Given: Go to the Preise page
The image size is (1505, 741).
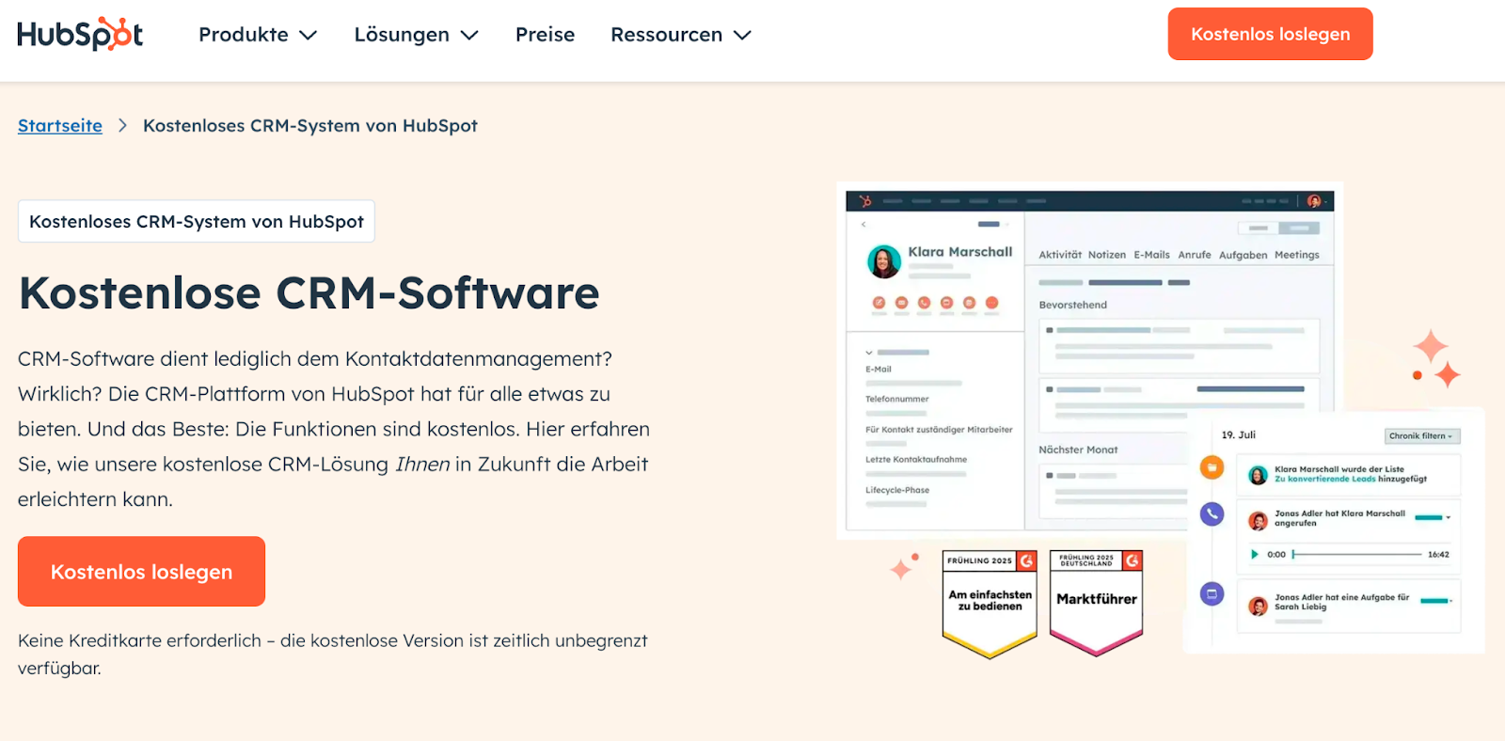Looking at the screenshot, I should point(545,35).
